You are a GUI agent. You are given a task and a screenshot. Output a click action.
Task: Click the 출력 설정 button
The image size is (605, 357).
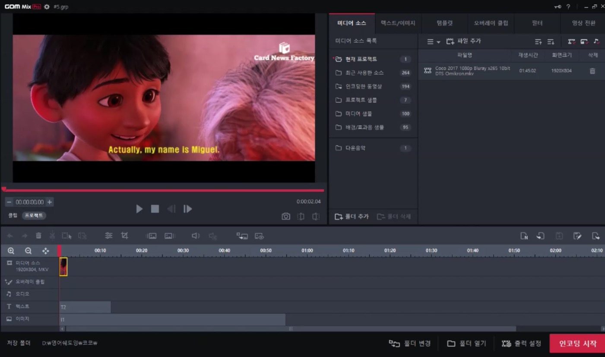521,344
